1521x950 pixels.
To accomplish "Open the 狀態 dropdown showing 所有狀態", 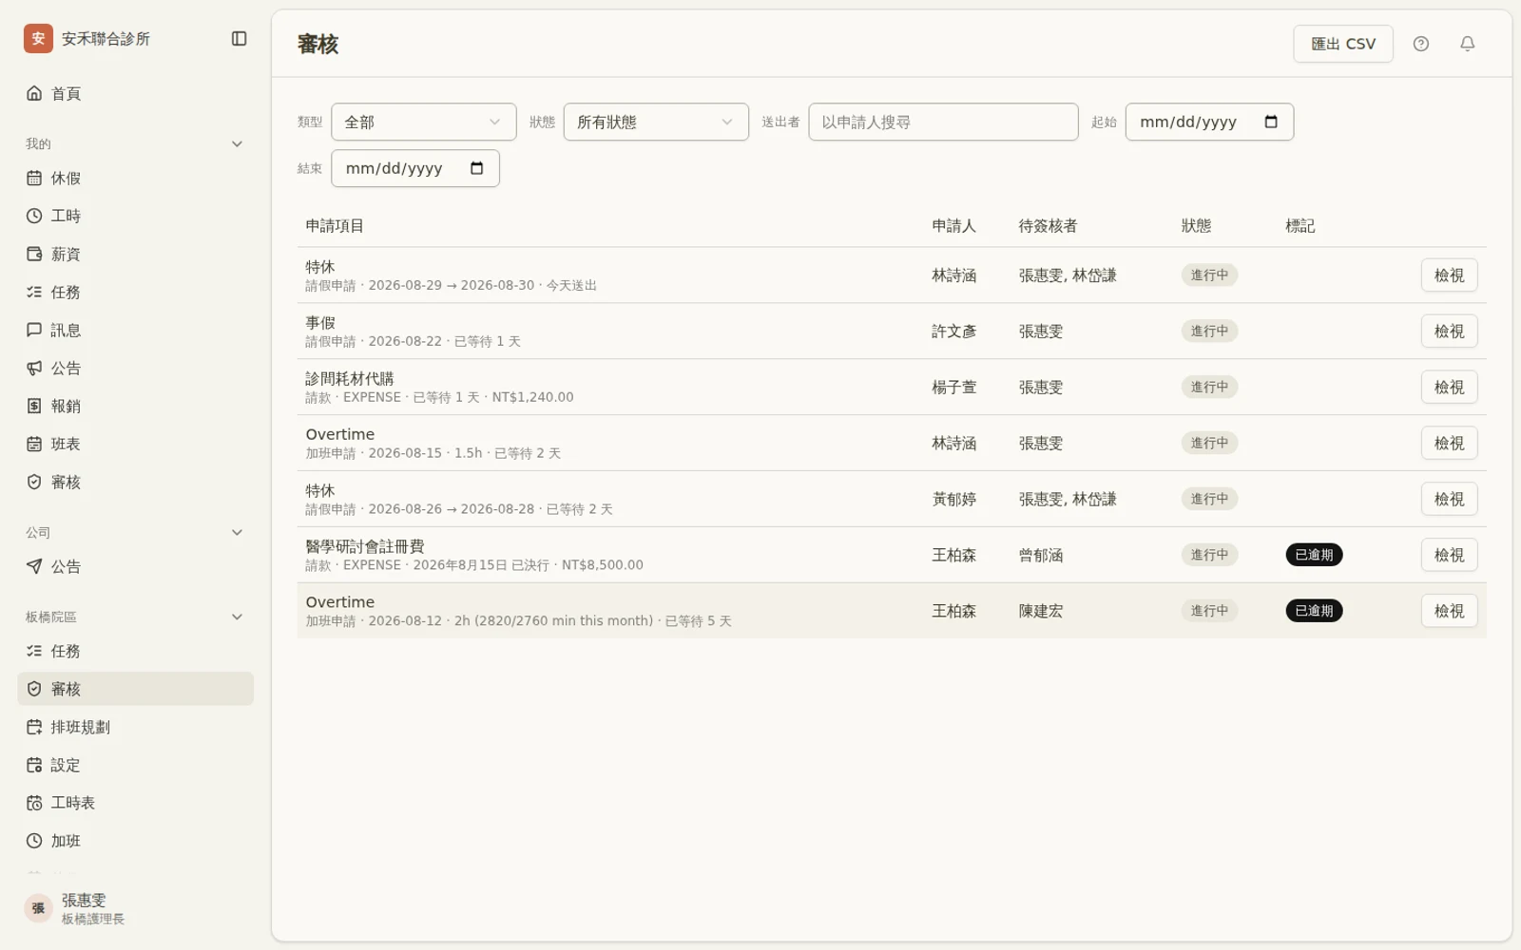I will (656, 123).
